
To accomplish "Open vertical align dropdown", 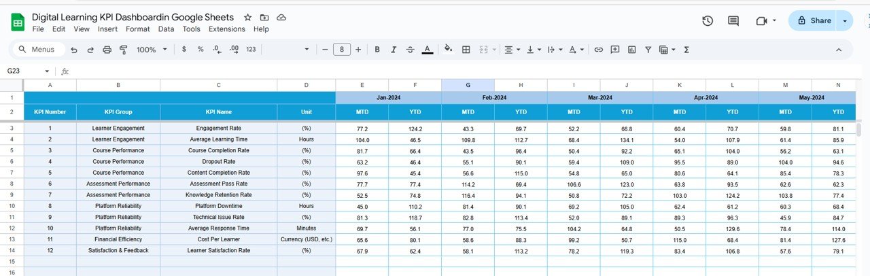I will 534,50.
